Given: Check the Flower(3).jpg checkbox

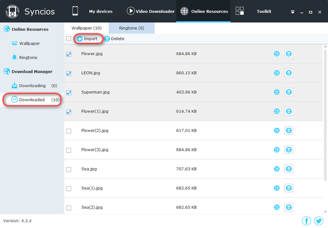Looking at the screenshot, I should tap(68, 150).
